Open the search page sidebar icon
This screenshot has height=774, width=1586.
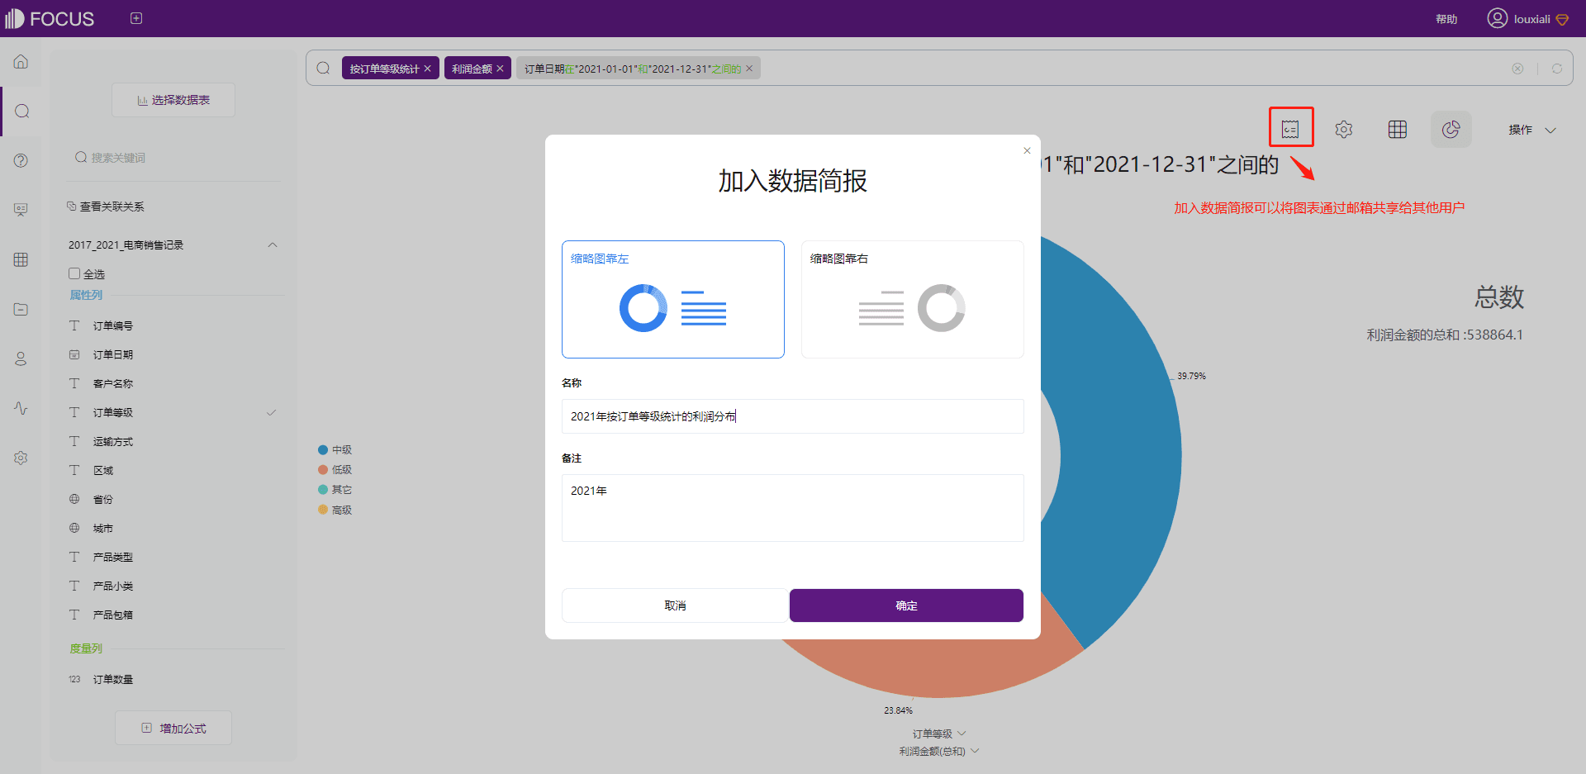tap(22, 112)
